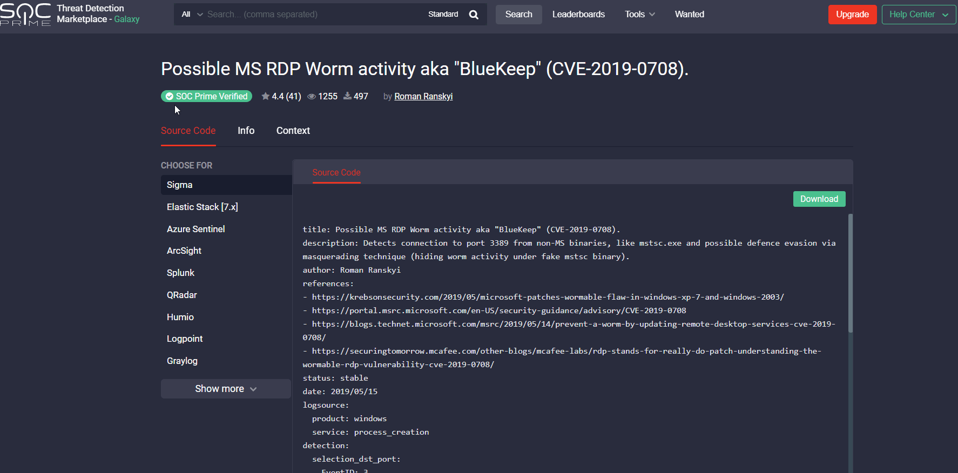
Task: Click the green Download button
Action: point(819,199)
